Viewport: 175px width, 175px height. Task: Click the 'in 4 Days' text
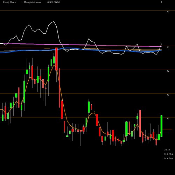[168, 159]
